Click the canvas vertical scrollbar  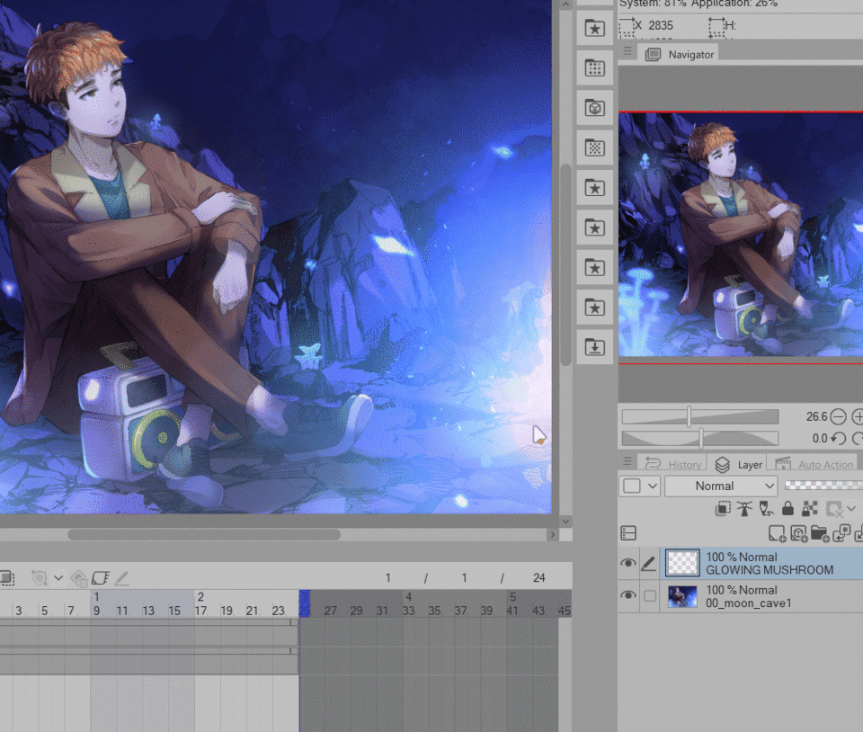565,264
